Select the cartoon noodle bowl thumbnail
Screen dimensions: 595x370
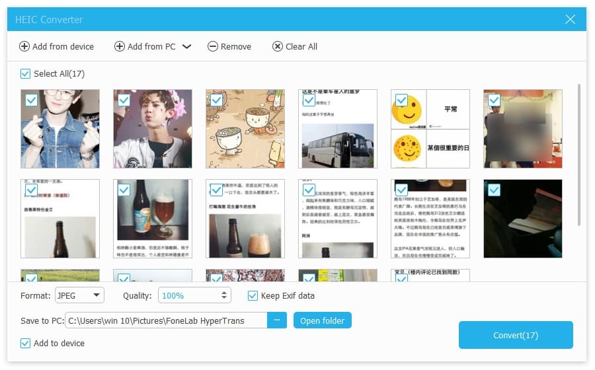[245, 129]
